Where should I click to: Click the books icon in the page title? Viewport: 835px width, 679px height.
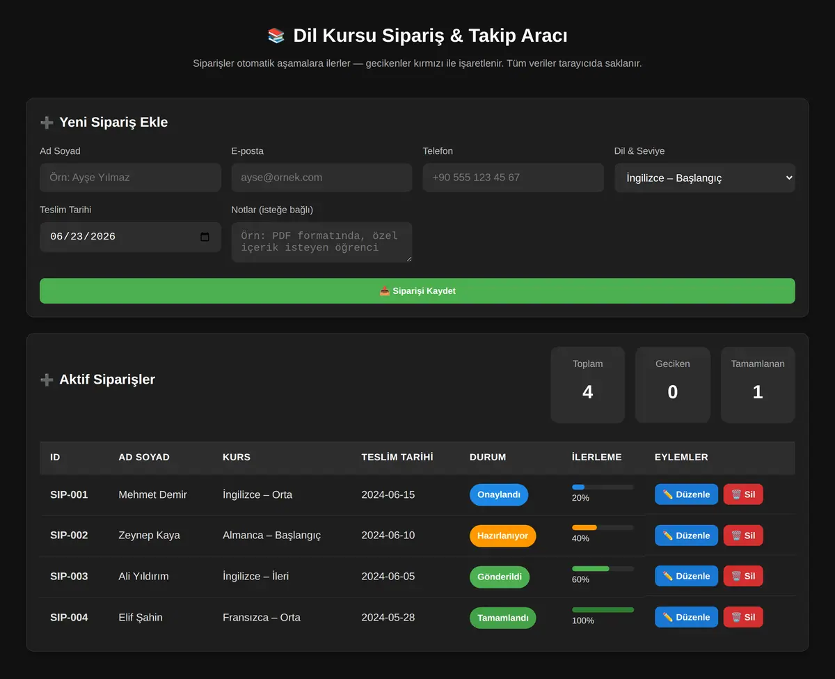[276, 36]
